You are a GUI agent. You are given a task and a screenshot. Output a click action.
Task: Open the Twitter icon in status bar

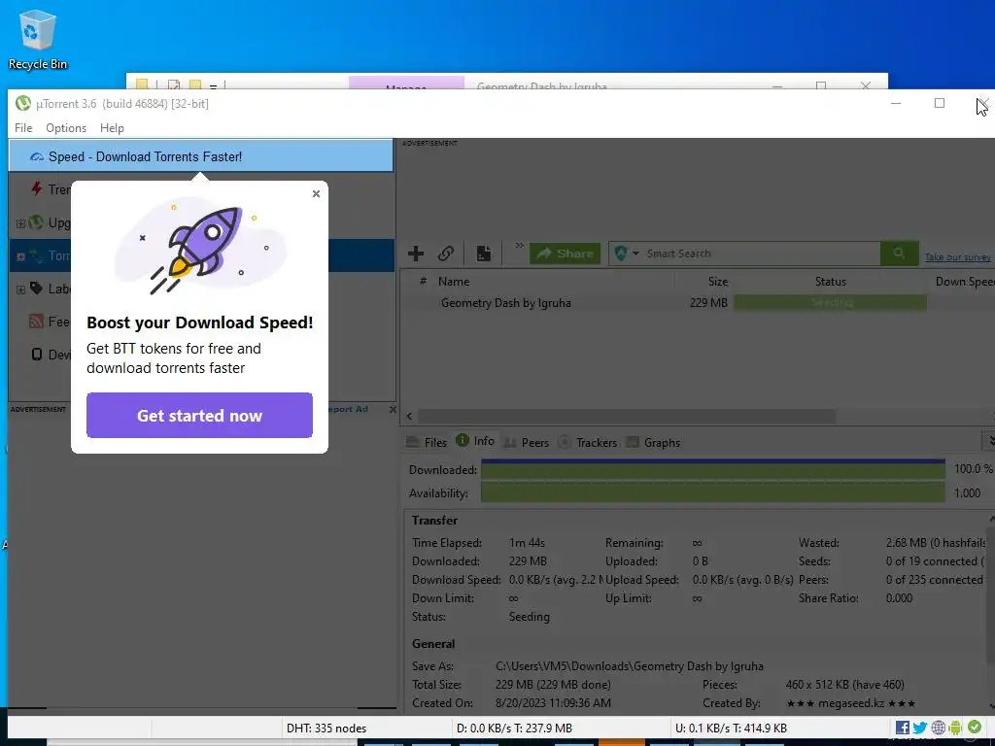pyautogui.click(x=920, y=728)
